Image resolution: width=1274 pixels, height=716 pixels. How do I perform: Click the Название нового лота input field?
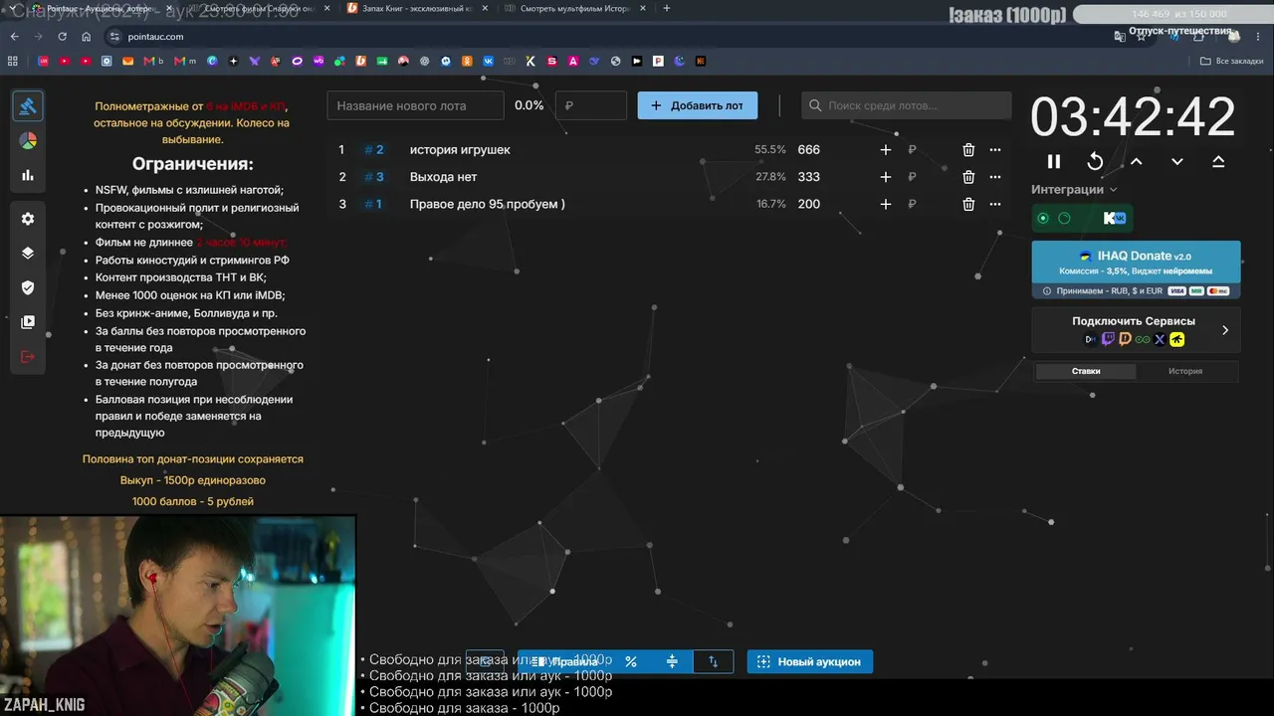tap(416, 105)
